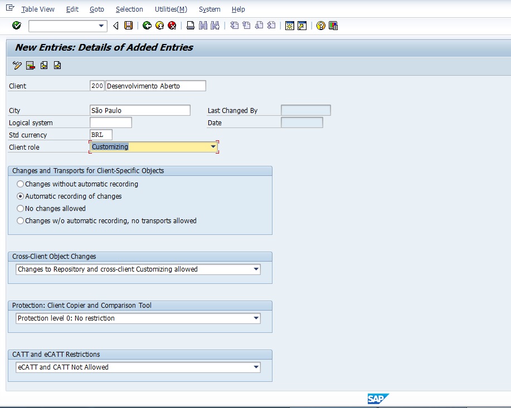This screenshot has height=408, width=511.
Task: Click the Delete entry icon
Action: point(30,66)
